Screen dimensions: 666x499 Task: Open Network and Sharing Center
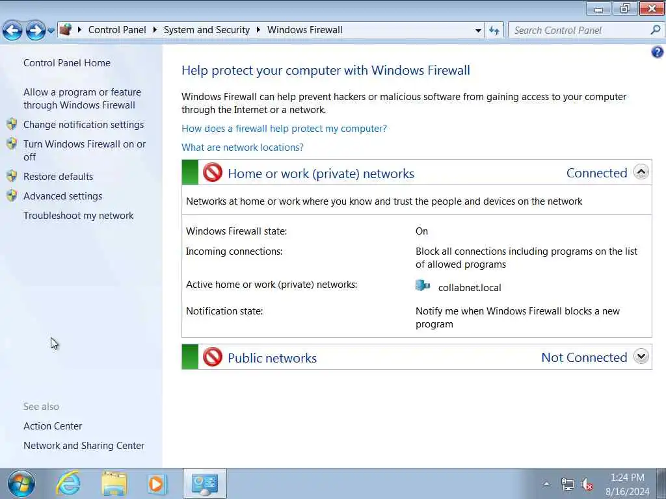click(84, 446)
